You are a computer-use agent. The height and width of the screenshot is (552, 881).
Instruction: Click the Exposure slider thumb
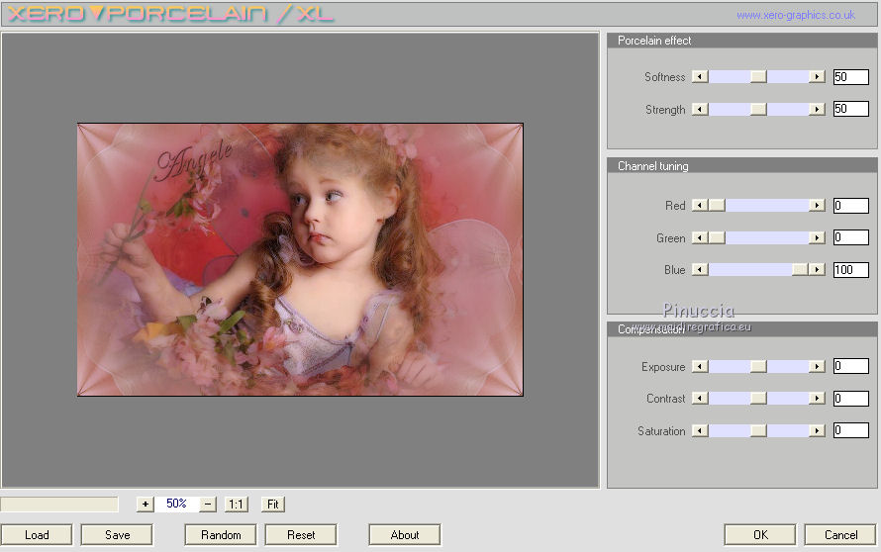tap(758, 367)
